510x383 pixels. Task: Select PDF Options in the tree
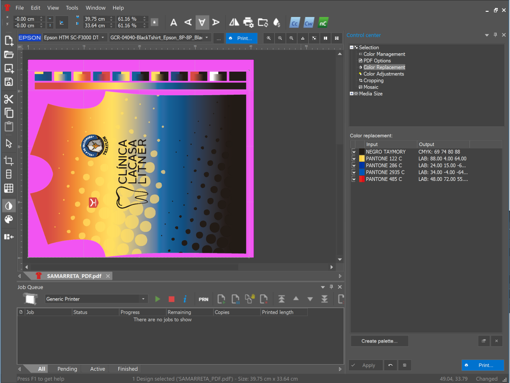[377, 61]
